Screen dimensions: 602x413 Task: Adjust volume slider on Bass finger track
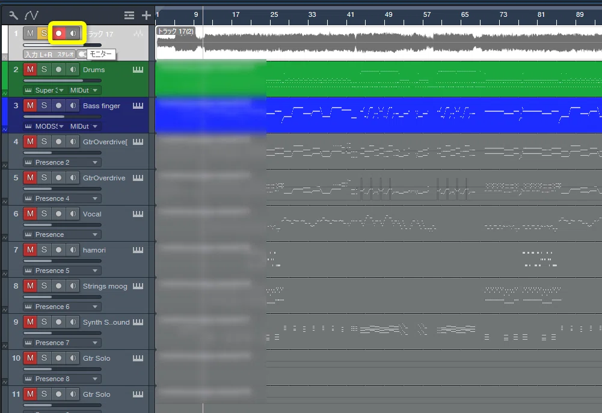[62, 117]
